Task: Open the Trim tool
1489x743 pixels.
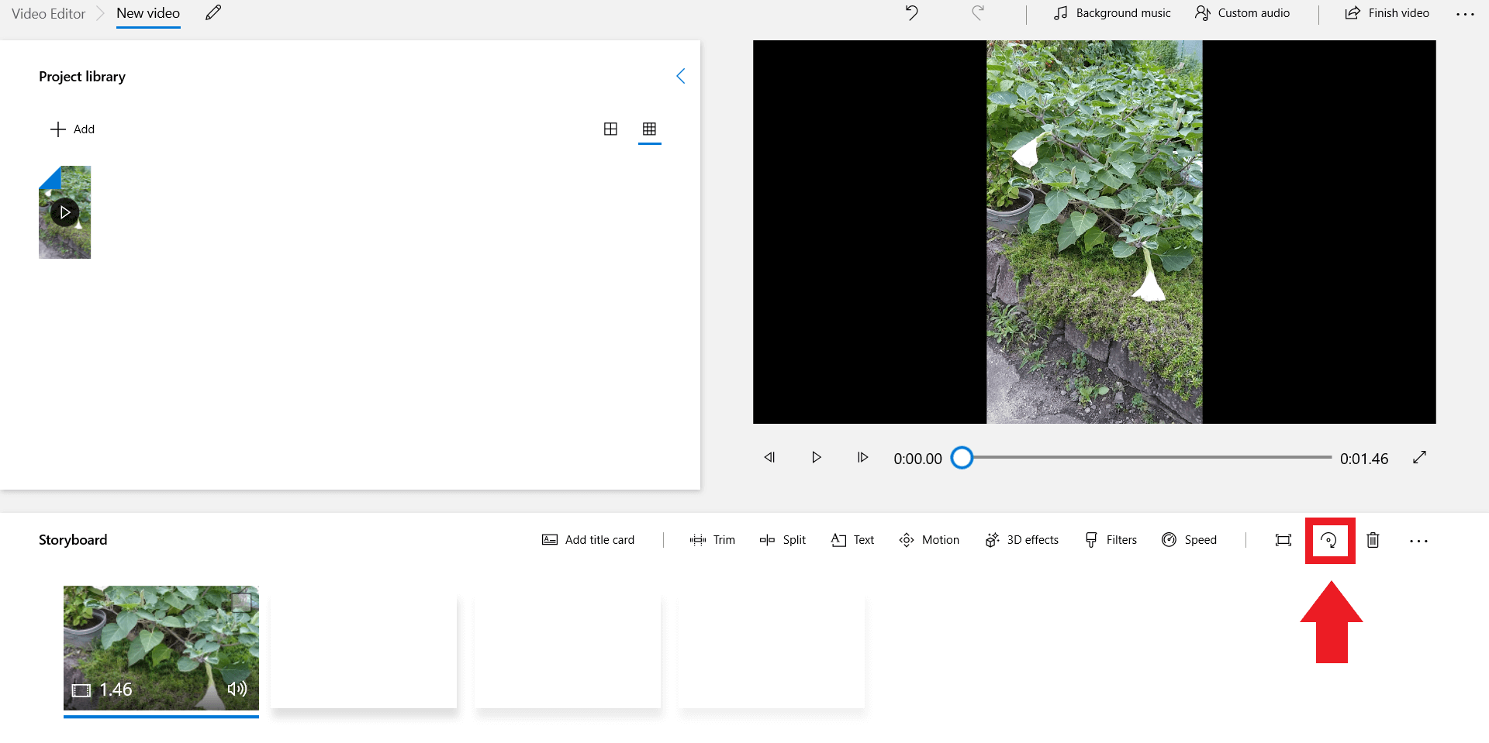Action: tap(713, 540)
